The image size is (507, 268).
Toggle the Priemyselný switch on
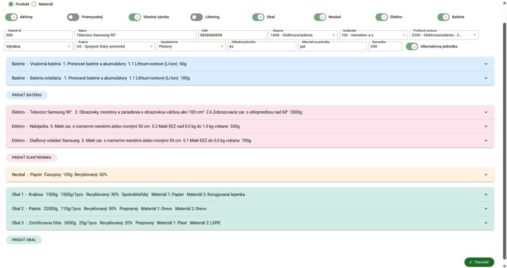73,17
